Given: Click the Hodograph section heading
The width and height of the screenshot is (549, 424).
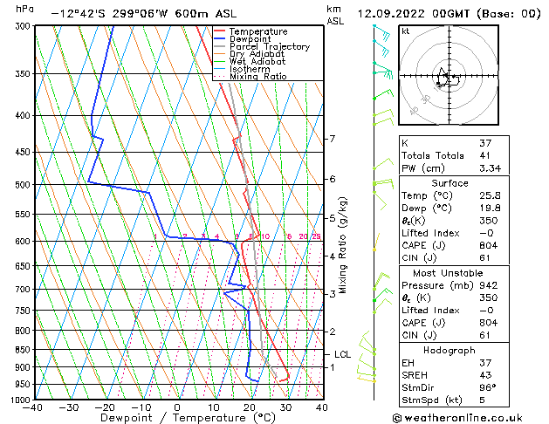Looking at the screenshot, I should click(449, 351).
